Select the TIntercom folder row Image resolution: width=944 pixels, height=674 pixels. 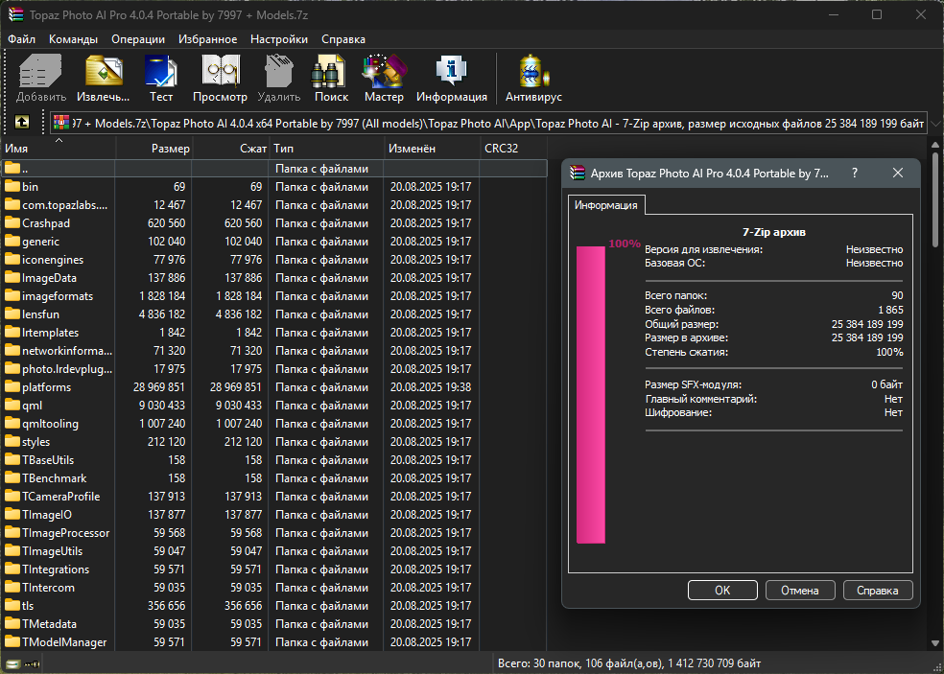coord(273,588)
